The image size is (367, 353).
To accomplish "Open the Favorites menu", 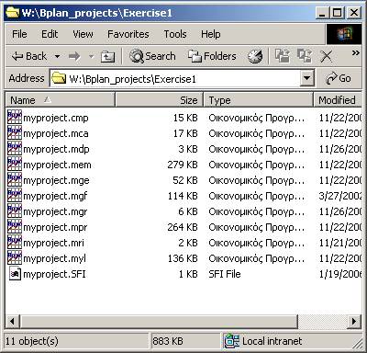I will pyautogui.click(x=128, y=34).
